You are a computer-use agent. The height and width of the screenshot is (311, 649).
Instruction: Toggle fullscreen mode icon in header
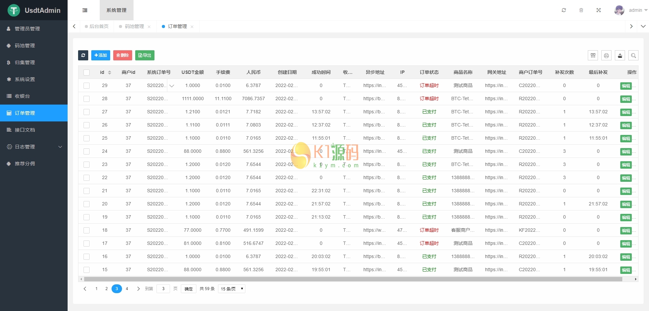point(599,10)
